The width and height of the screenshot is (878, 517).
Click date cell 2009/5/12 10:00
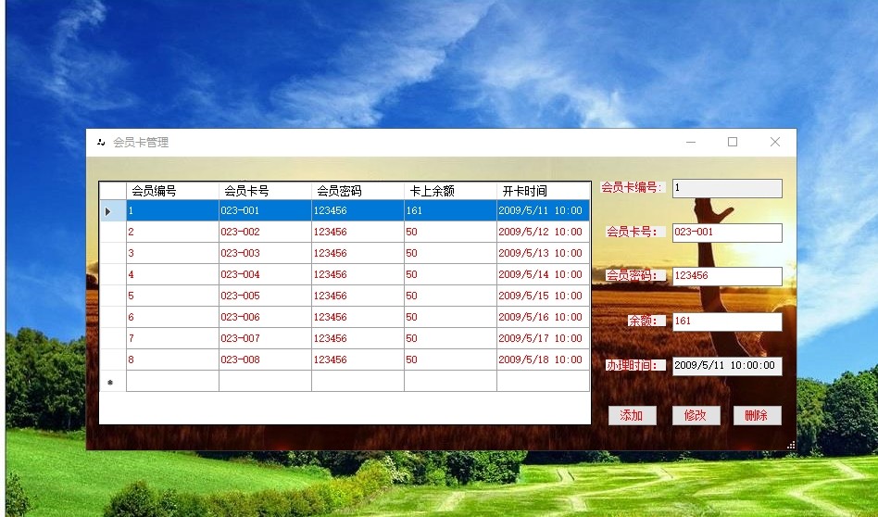tap(543, 232)
